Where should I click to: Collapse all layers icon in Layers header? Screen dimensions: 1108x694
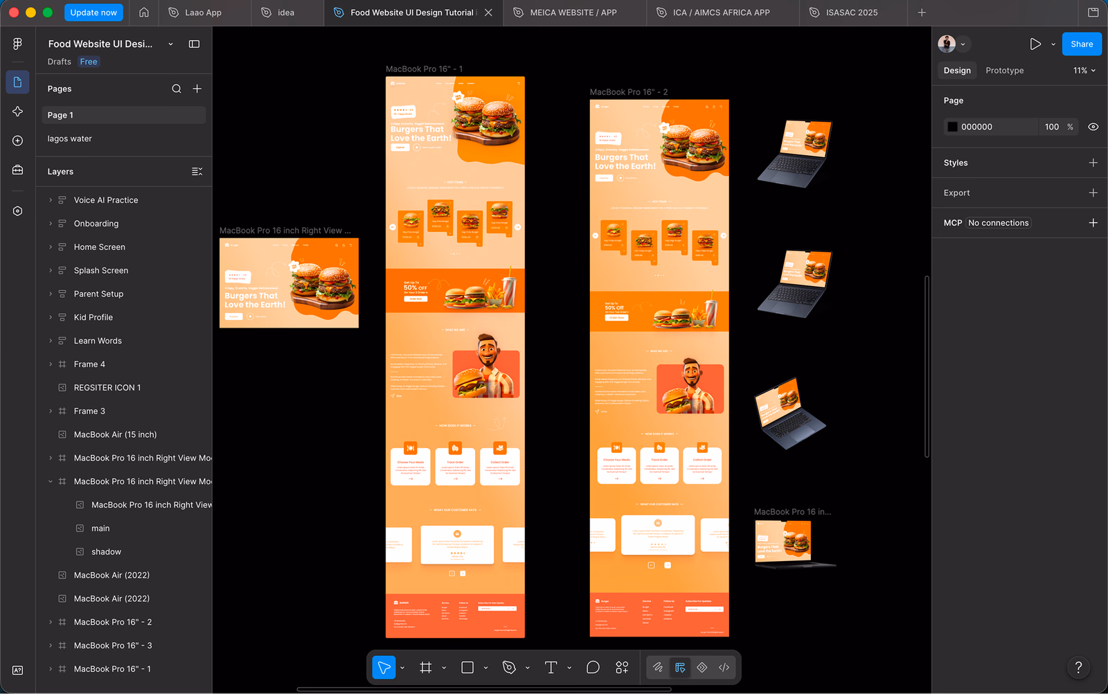point(197,171)
